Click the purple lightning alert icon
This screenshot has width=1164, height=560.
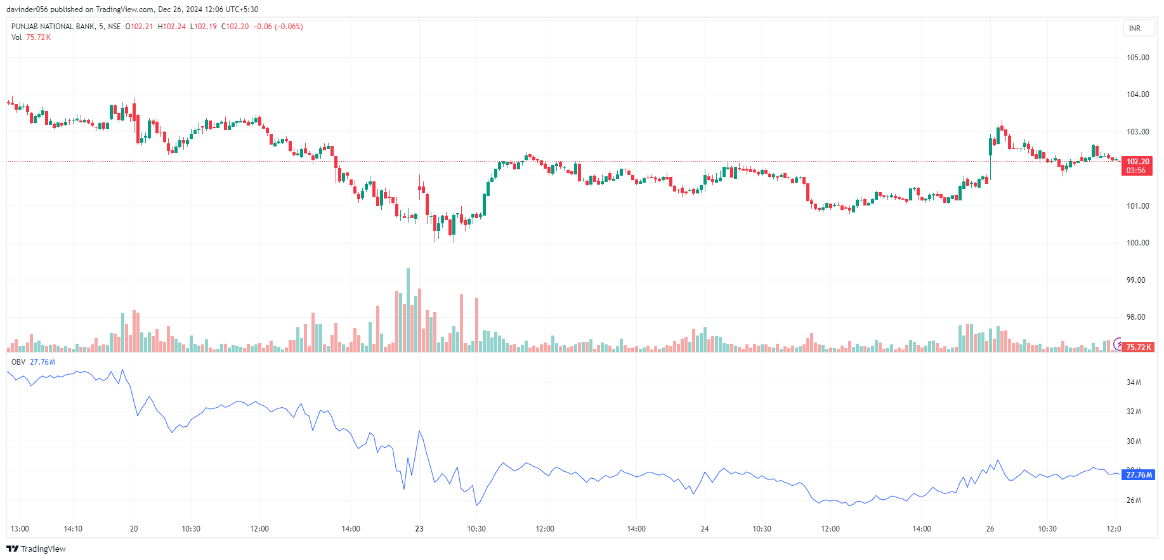(x=1118, y=344)
